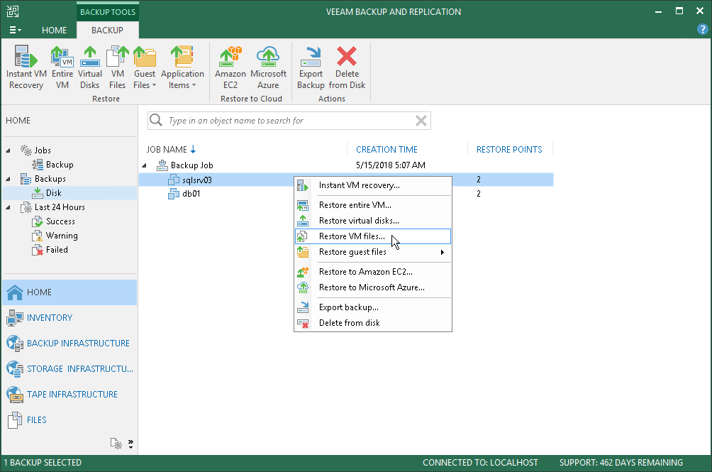
Task: Open TAPE INFRASTRUCTURE navigation view
Action: [69, 395]
